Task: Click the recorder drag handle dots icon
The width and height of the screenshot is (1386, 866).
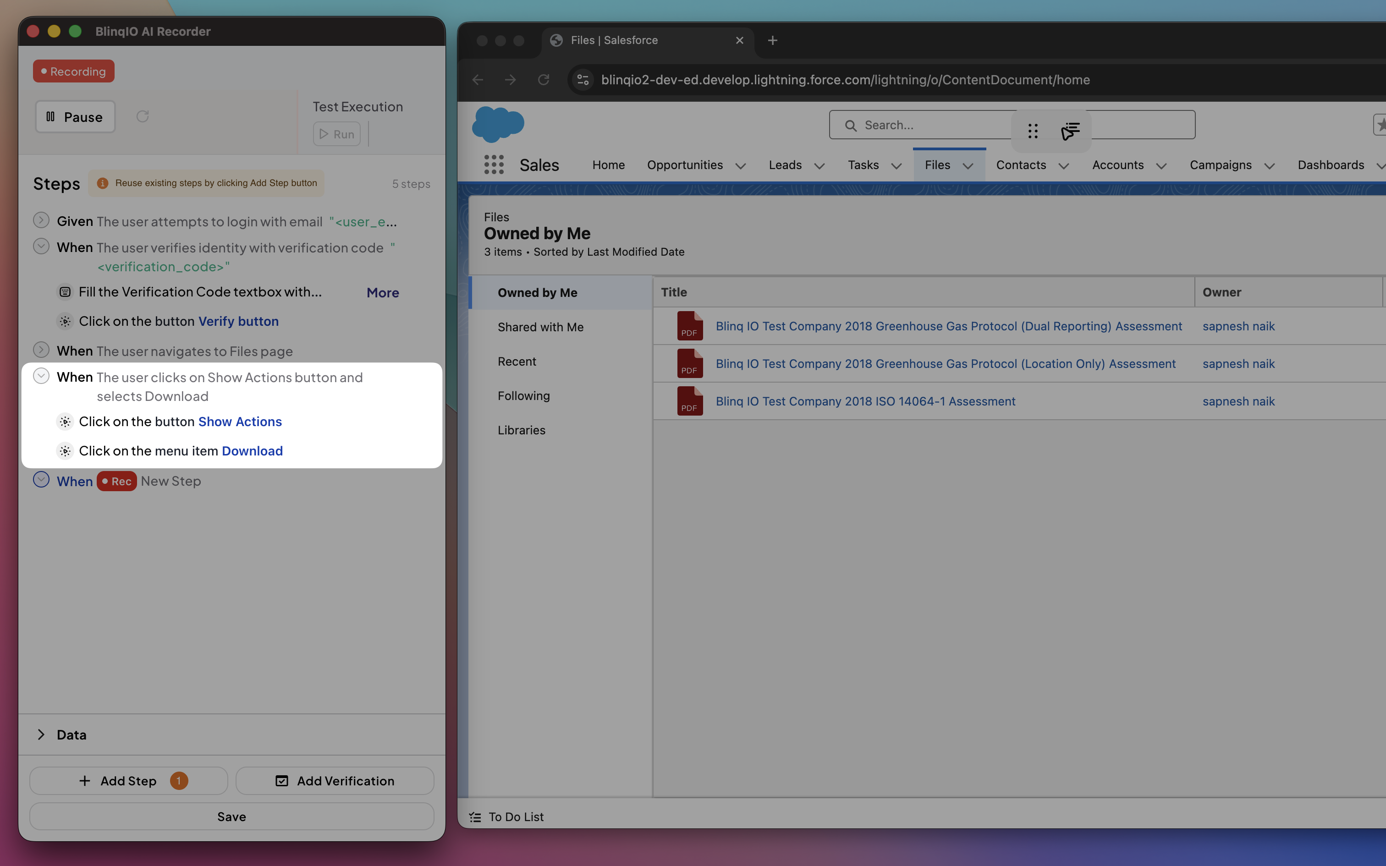Action: coord(1033,131)
